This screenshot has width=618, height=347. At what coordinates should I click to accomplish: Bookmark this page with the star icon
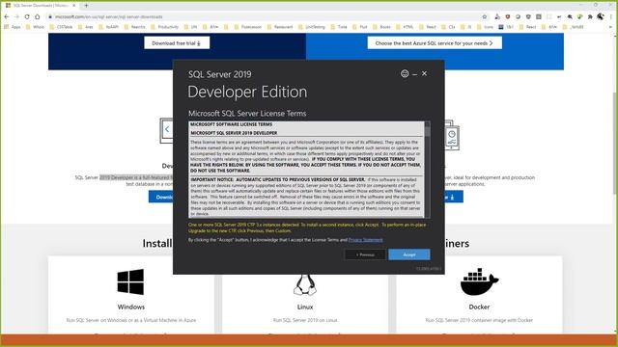click(485, 17)
